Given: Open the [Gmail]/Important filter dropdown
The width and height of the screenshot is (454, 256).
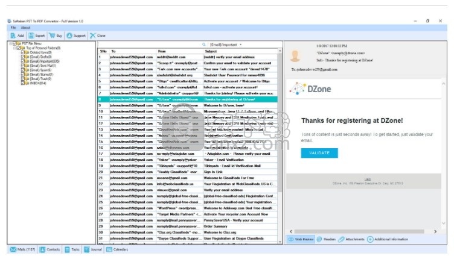Looking at the screenshot, I should point(225,45).
